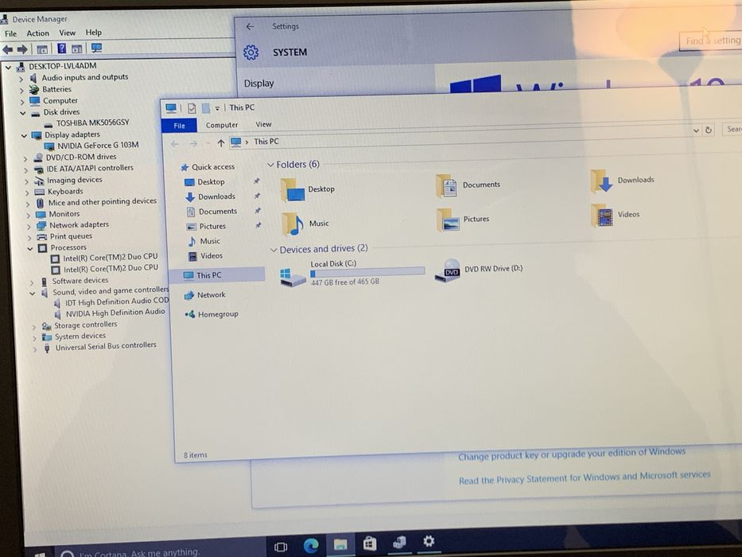Select the IDT High Definition Audio CODEC device
The height and width of the screenshot is (557, 742).
(116, 302)
